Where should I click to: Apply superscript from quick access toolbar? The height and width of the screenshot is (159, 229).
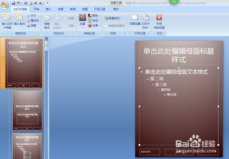tap(36, 3)
